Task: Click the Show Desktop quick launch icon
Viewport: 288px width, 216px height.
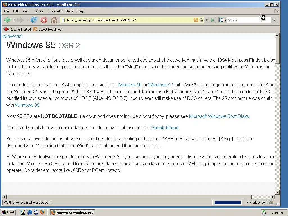Action: coord(36,212)
